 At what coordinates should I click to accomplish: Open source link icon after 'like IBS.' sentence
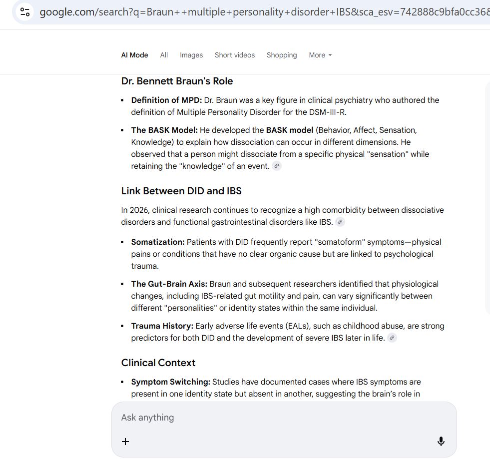[340, 222]
